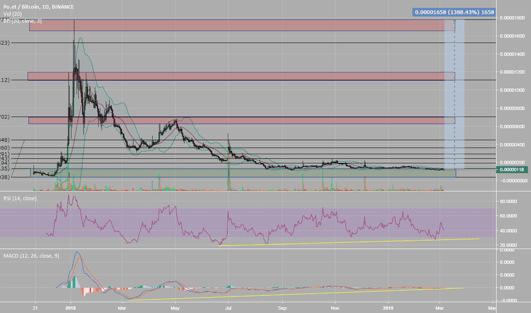Screen dimensions: 531x313
Task: Click price axis value 0.00001600
Action: pos(512,36)
